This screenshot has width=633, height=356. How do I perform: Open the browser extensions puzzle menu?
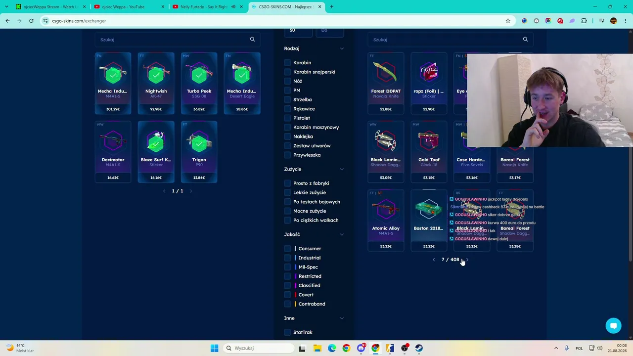(584, 21)
